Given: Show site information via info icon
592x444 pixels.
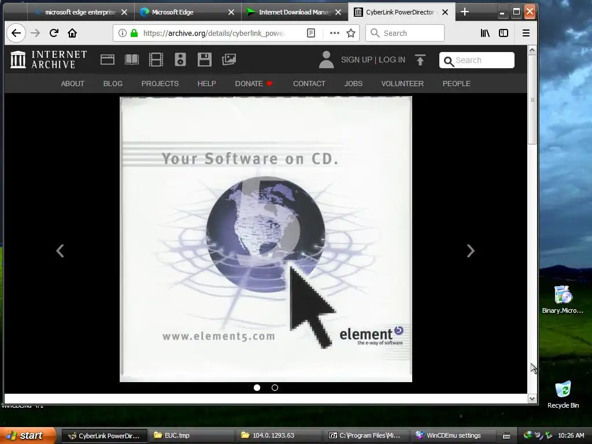Looking at the screenshot, I should (123, 33).
